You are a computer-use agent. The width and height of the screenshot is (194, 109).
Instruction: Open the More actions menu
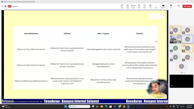156,6
